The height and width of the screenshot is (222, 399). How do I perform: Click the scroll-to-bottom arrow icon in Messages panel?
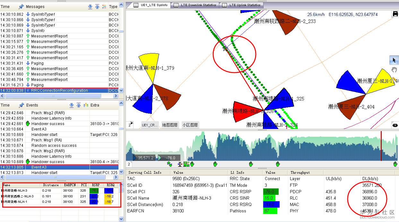pos(90,6)
